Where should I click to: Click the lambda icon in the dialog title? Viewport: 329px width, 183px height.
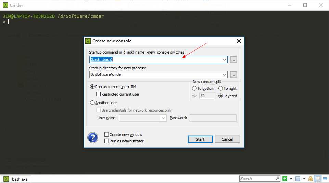88,41
